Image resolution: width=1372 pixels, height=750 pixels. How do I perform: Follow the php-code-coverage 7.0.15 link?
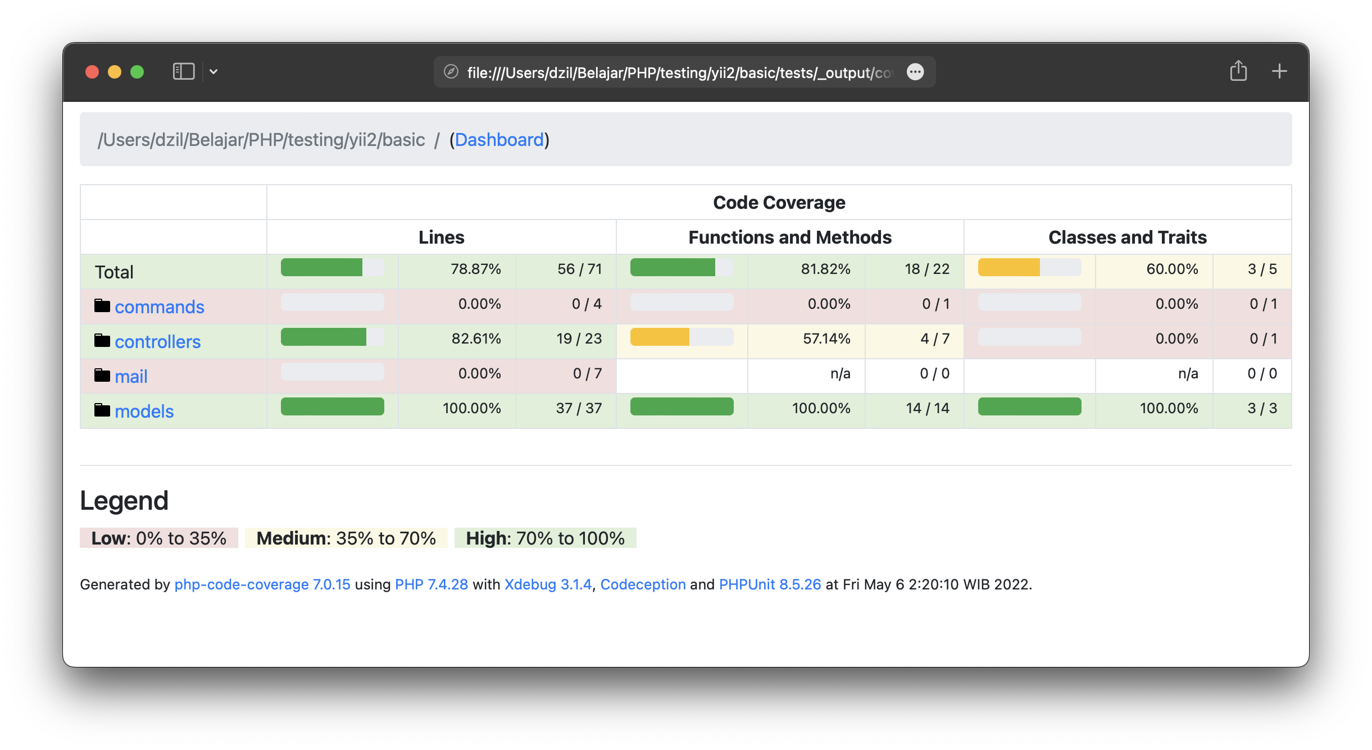[262, 584]
